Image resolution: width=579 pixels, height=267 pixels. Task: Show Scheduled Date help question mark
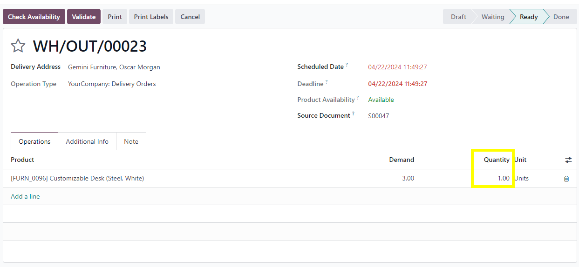pos(347,65)
